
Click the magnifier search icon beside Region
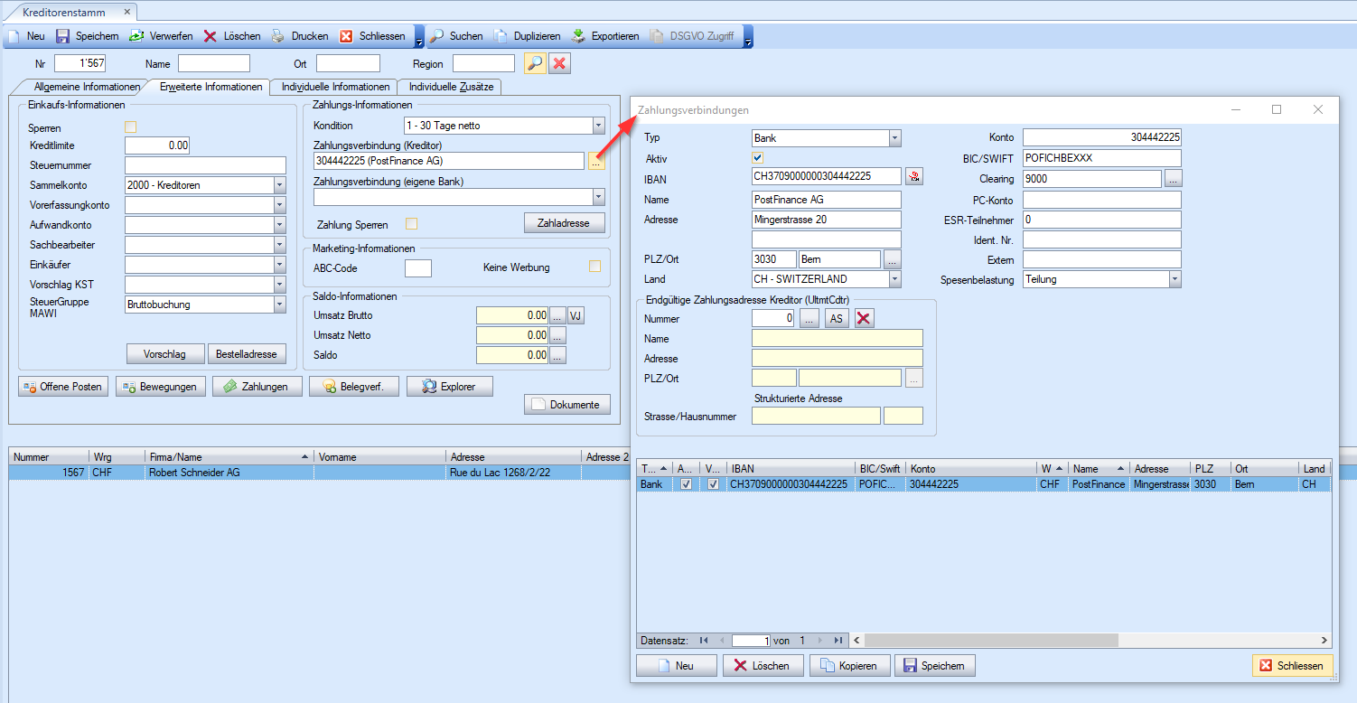coord(535,64)
